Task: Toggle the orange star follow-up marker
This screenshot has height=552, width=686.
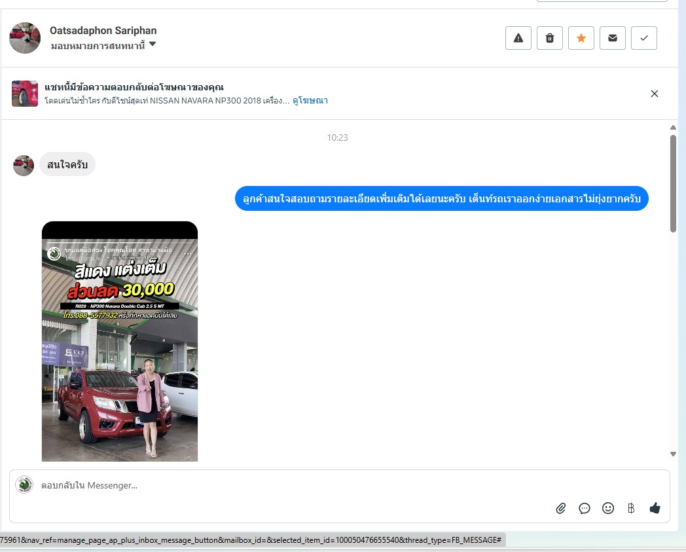Action: (x=581, y=38)
